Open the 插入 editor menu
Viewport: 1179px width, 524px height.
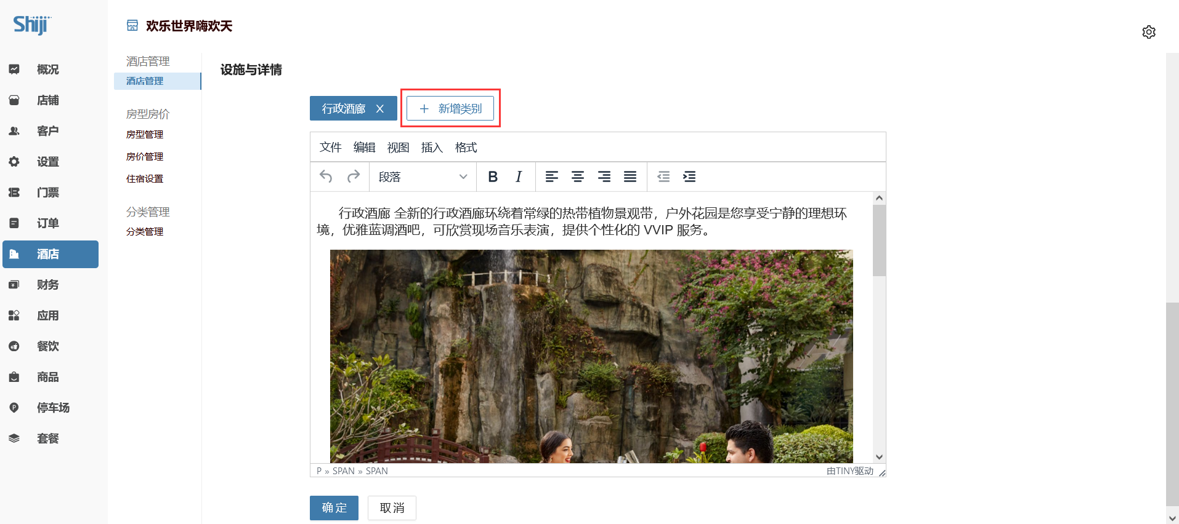pyautogui.click(x=432, y=148)
